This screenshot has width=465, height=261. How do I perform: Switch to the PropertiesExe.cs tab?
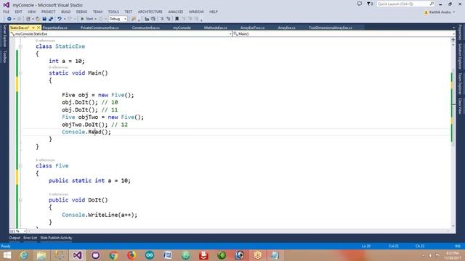pos(55,28)
